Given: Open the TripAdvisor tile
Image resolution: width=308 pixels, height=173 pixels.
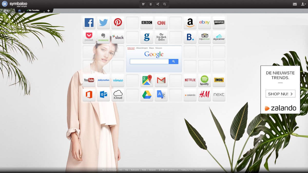Looking at the screenshot, I should click(205, 37).
